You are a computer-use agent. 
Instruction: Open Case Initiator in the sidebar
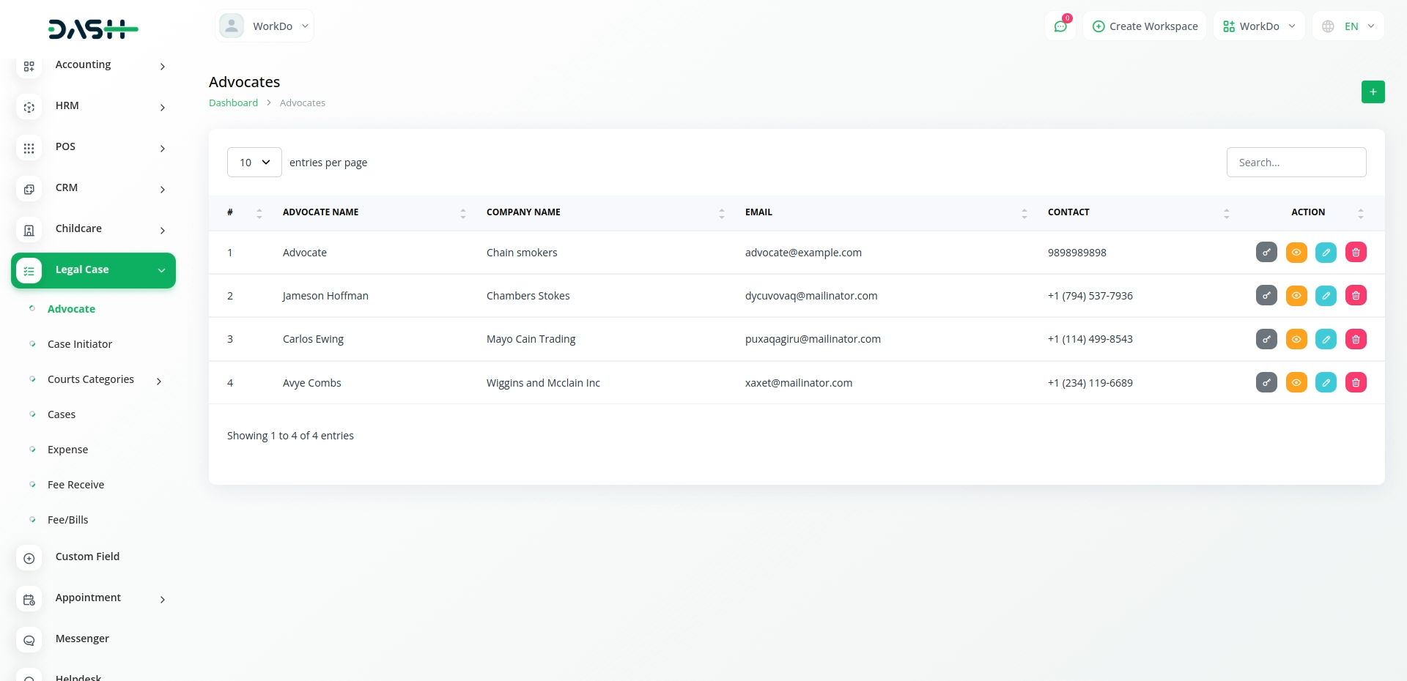(x=80, y=344)
